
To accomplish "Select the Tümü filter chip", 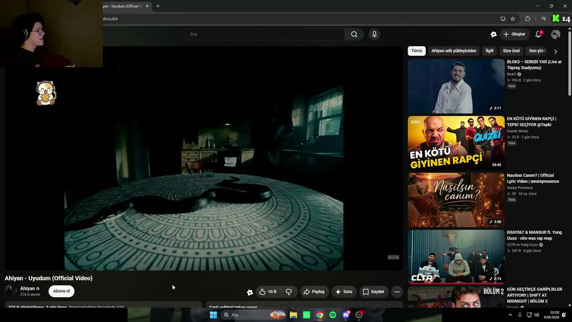I will click(416, 51).
